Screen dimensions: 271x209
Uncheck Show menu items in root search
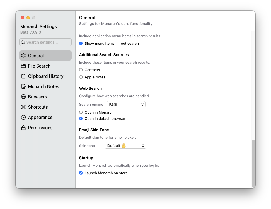pyautogui.click(x=81, y=43)
